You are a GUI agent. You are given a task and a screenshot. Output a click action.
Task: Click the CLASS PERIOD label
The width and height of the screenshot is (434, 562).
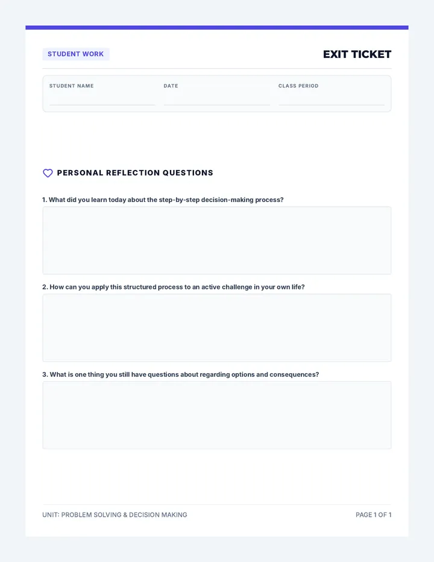(298, 86)
